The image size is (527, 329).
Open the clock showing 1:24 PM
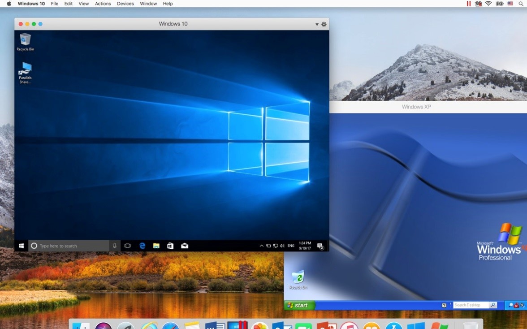point(305,246)
